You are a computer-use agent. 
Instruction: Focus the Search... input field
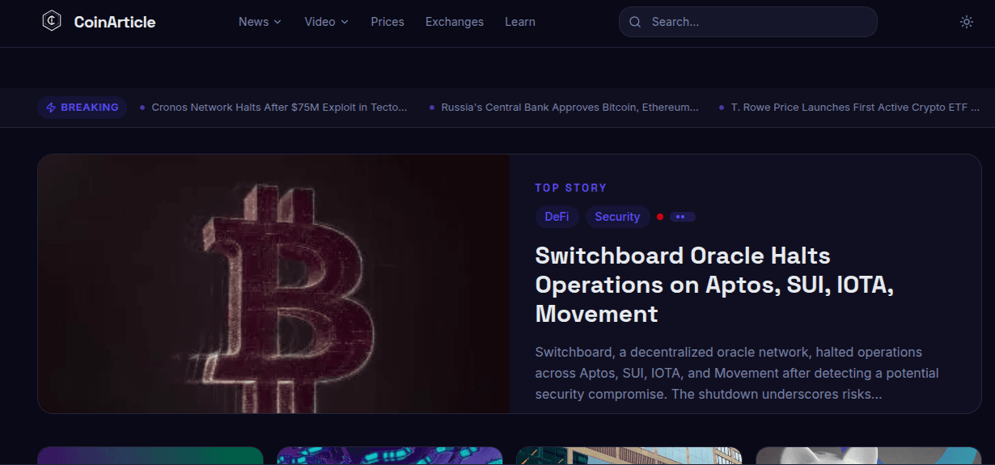pyautogui.click(x=748, y=22)
